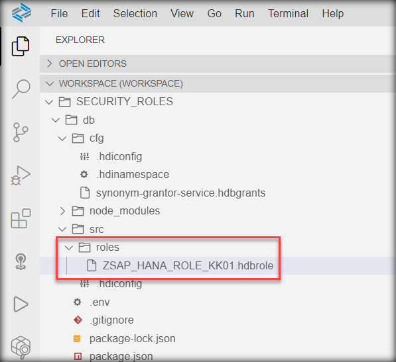Open the Run and Debug bug icon
This screenshot has height=362, width=396.
click(x=21, y=175)
